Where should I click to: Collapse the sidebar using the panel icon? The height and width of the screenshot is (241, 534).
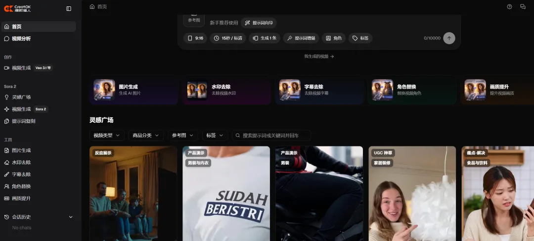[x=69, y=8]
